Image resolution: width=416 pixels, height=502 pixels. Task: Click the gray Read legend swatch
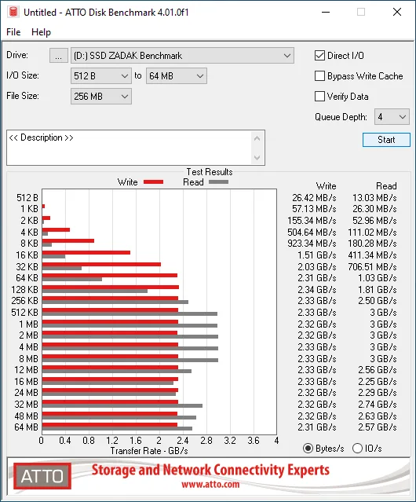click(218, 181)
